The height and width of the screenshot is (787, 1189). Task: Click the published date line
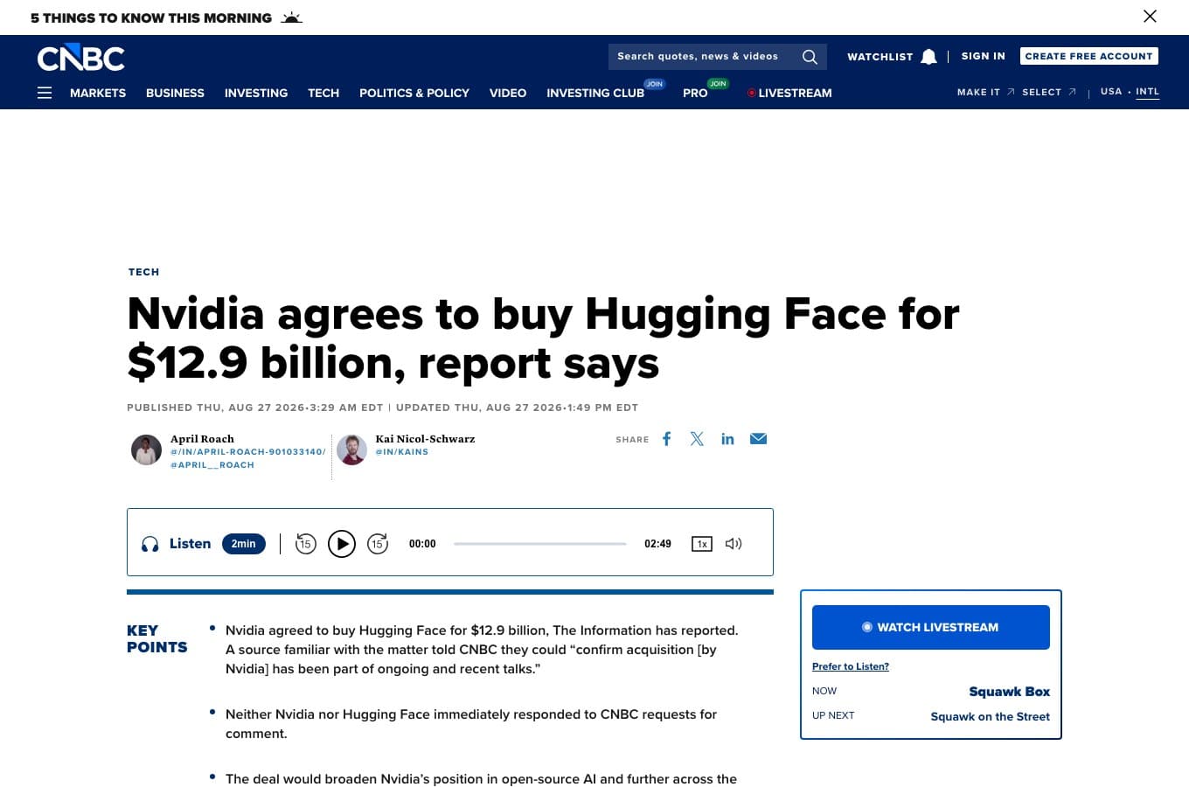pyautogui.click(x=255, y=407)
